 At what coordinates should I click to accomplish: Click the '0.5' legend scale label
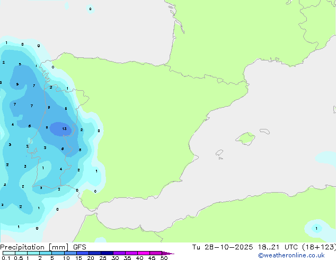pyautogui.click(x=19, y=258)
